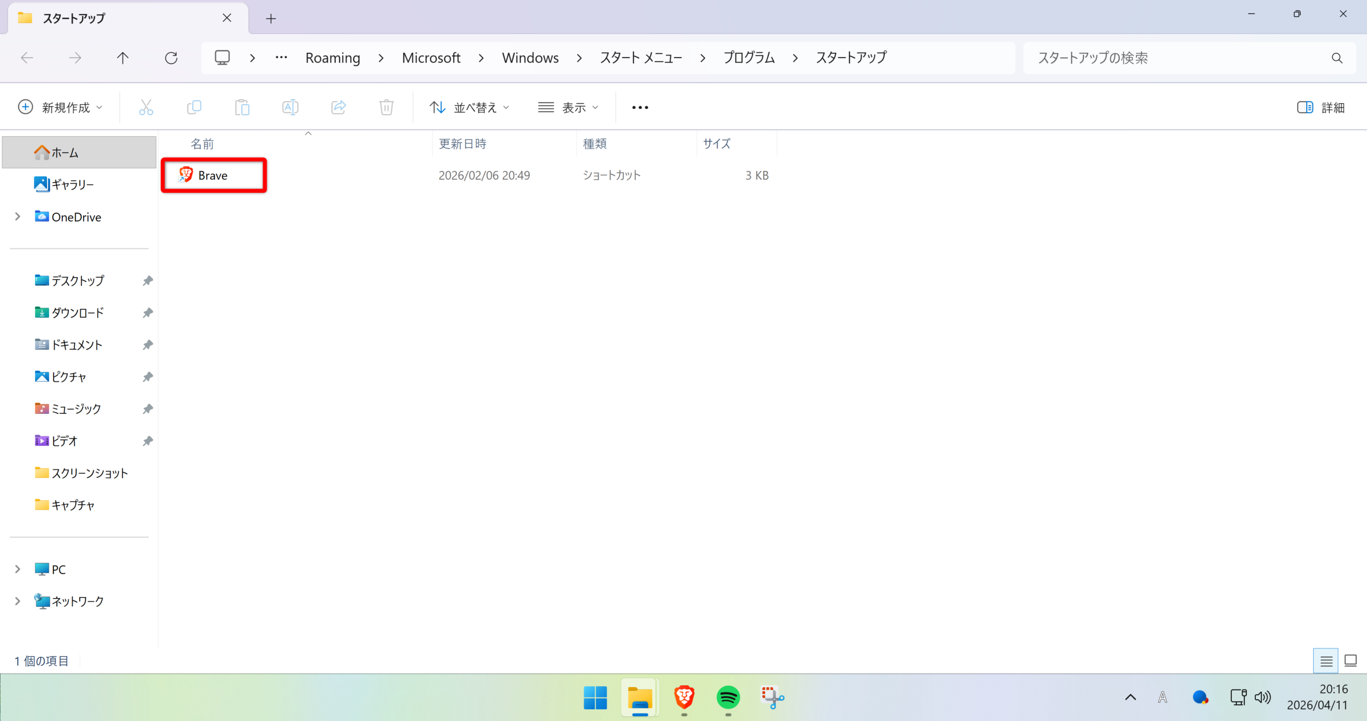Go up one folder level arrow
This screenshot has height=721, width=1367.
click(123, 58)
